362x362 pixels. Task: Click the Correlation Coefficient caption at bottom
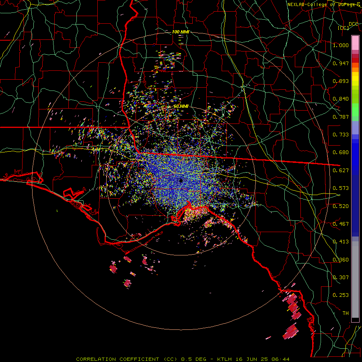[183, 359]
